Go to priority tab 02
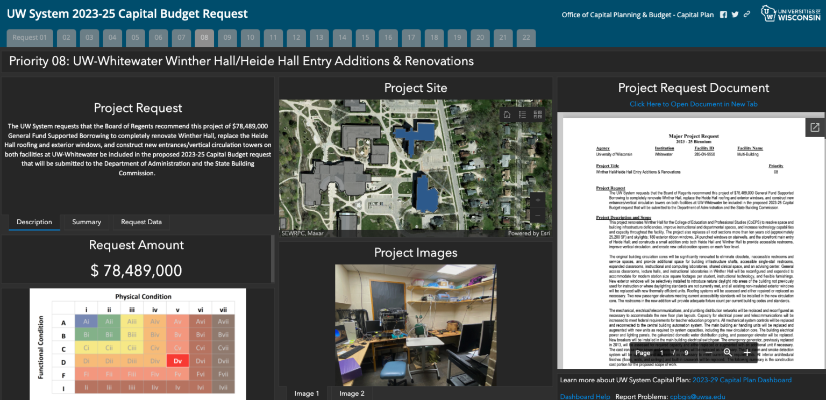Image resolution: width=826 pixels, height=400 pixels. pos(66,38)
